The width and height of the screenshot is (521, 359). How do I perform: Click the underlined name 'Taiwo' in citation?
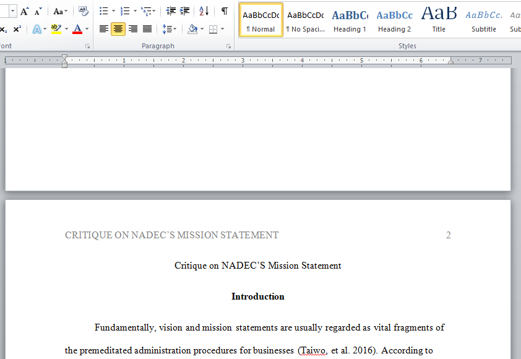pos(313,351)
